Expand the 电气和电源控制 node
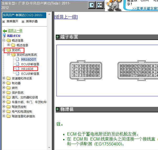The height and width of the screenshot is (150, 158). 4,111
